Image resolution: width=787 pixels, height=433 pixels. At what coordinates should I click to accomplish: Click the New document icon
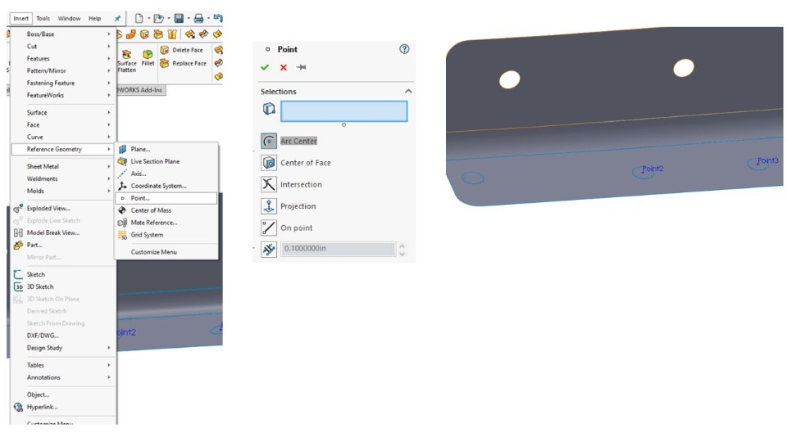[139, 19]
